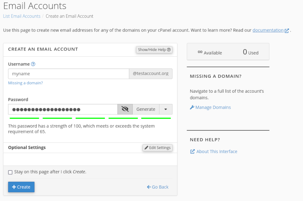
Task: Click the Create an Email Account breadcrumb
Action: click(x=69, y=16)
